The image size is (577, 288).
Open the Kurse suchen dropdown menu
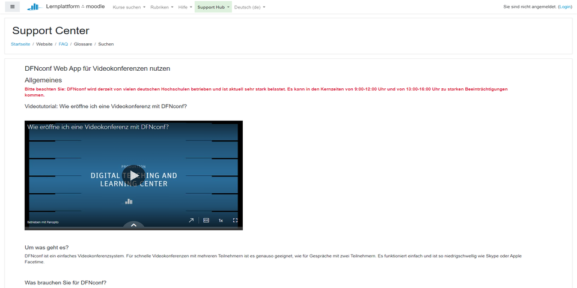pos(129,7)
